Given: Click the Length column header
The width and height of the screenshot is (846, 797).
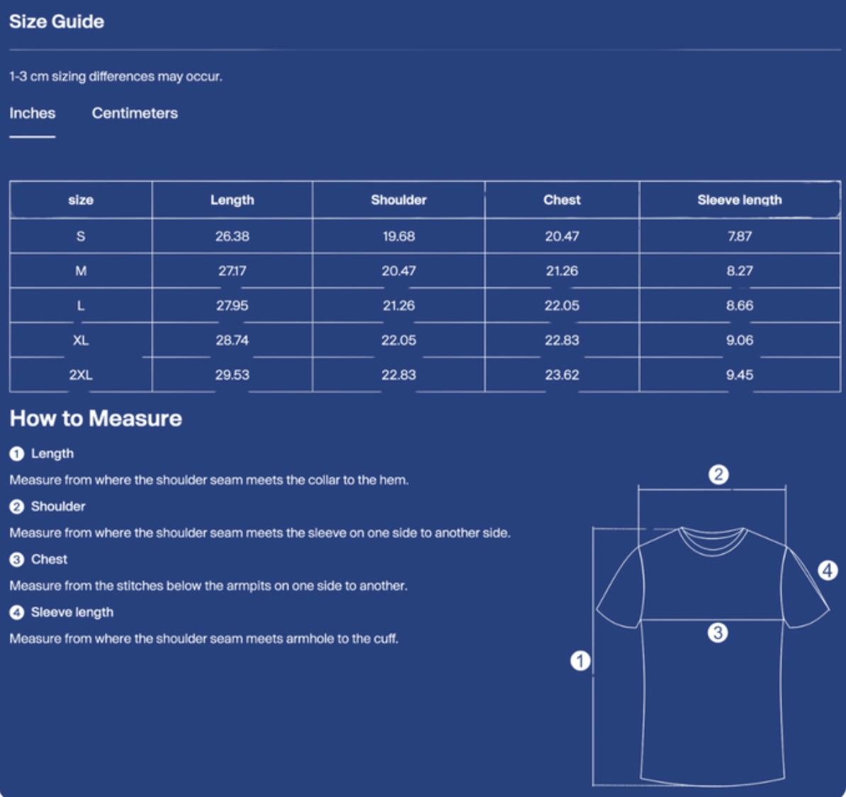Looking at the screenshot, I should 232,200.
